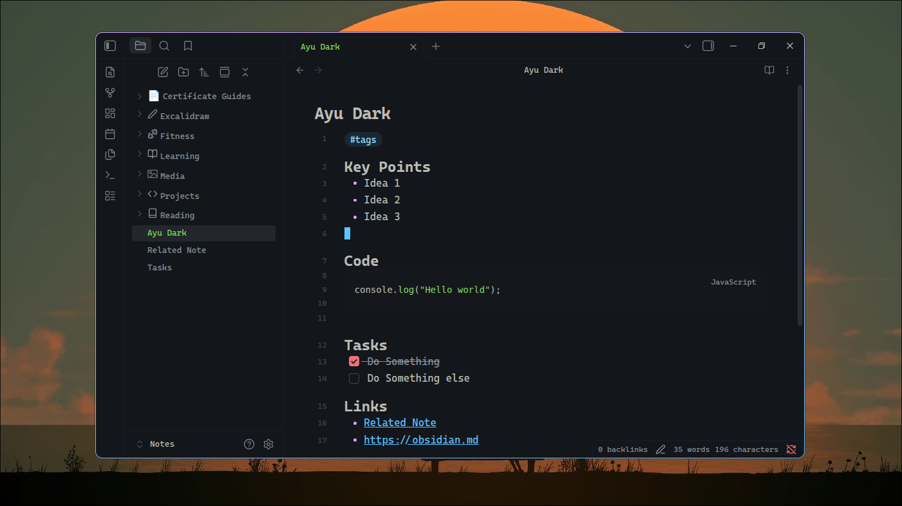Change sort order icon

(204, 72)
